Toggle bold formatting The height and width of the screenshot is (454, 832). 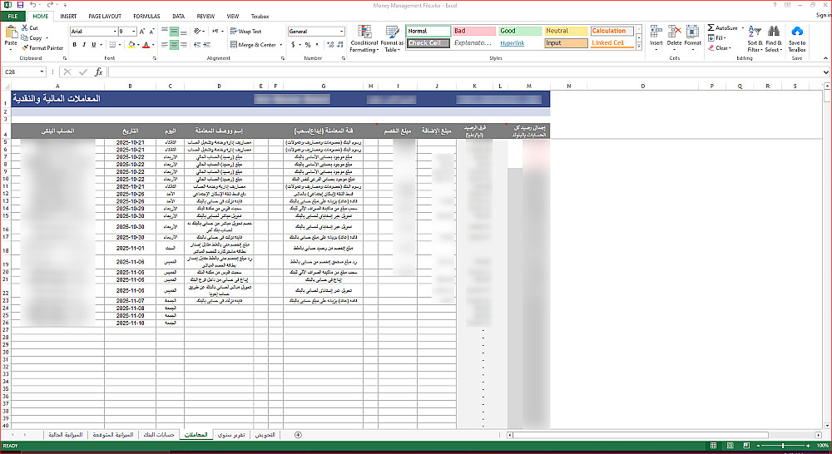click(x=75, y=45)
